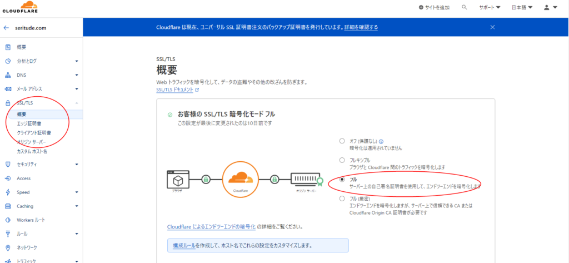
Task: Click the DNS network icon
Action: click(x=8, y=75)
